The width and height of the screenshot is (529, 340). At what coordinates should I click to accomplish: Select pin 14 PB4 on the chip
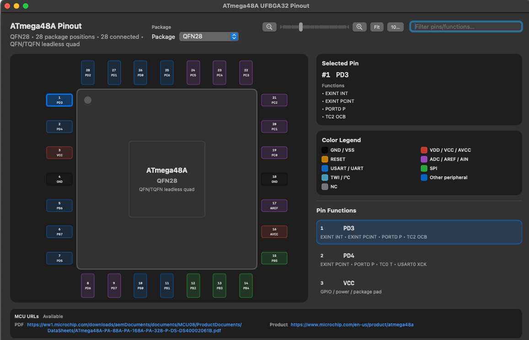coord(246,286)
